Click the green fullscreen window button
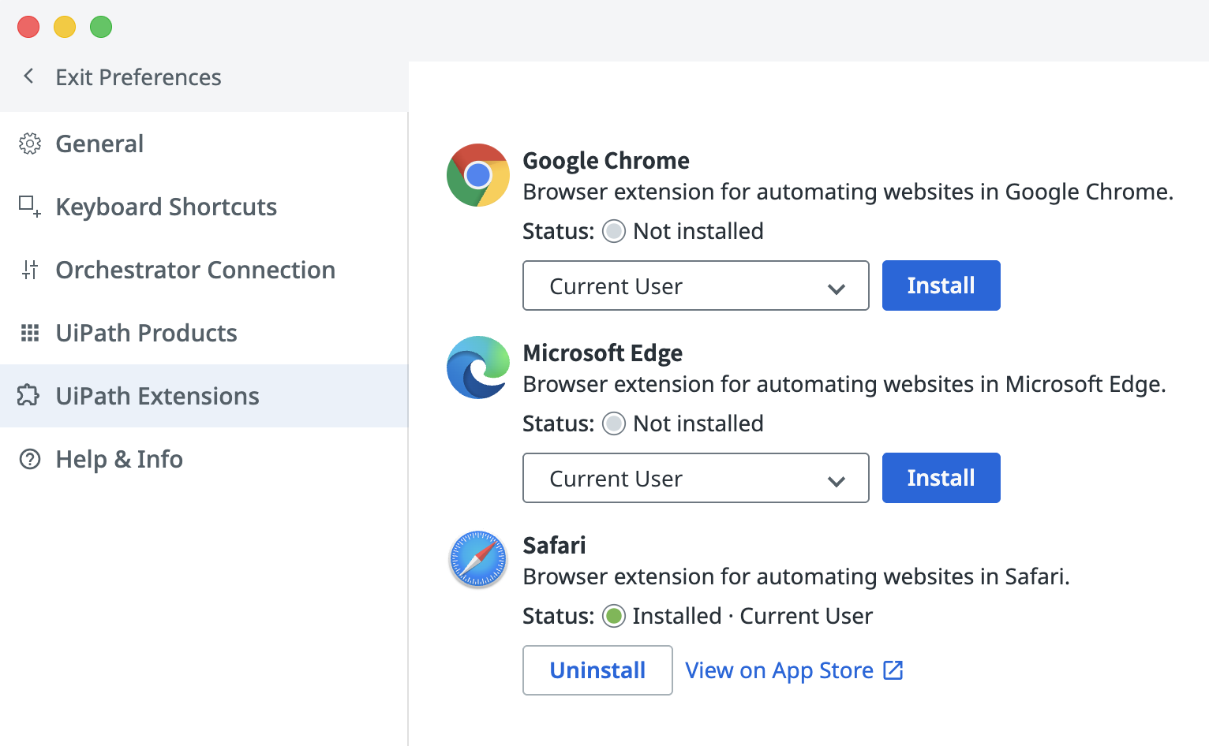The height and width of the screenshot is (746, 1209). [101, 27]
